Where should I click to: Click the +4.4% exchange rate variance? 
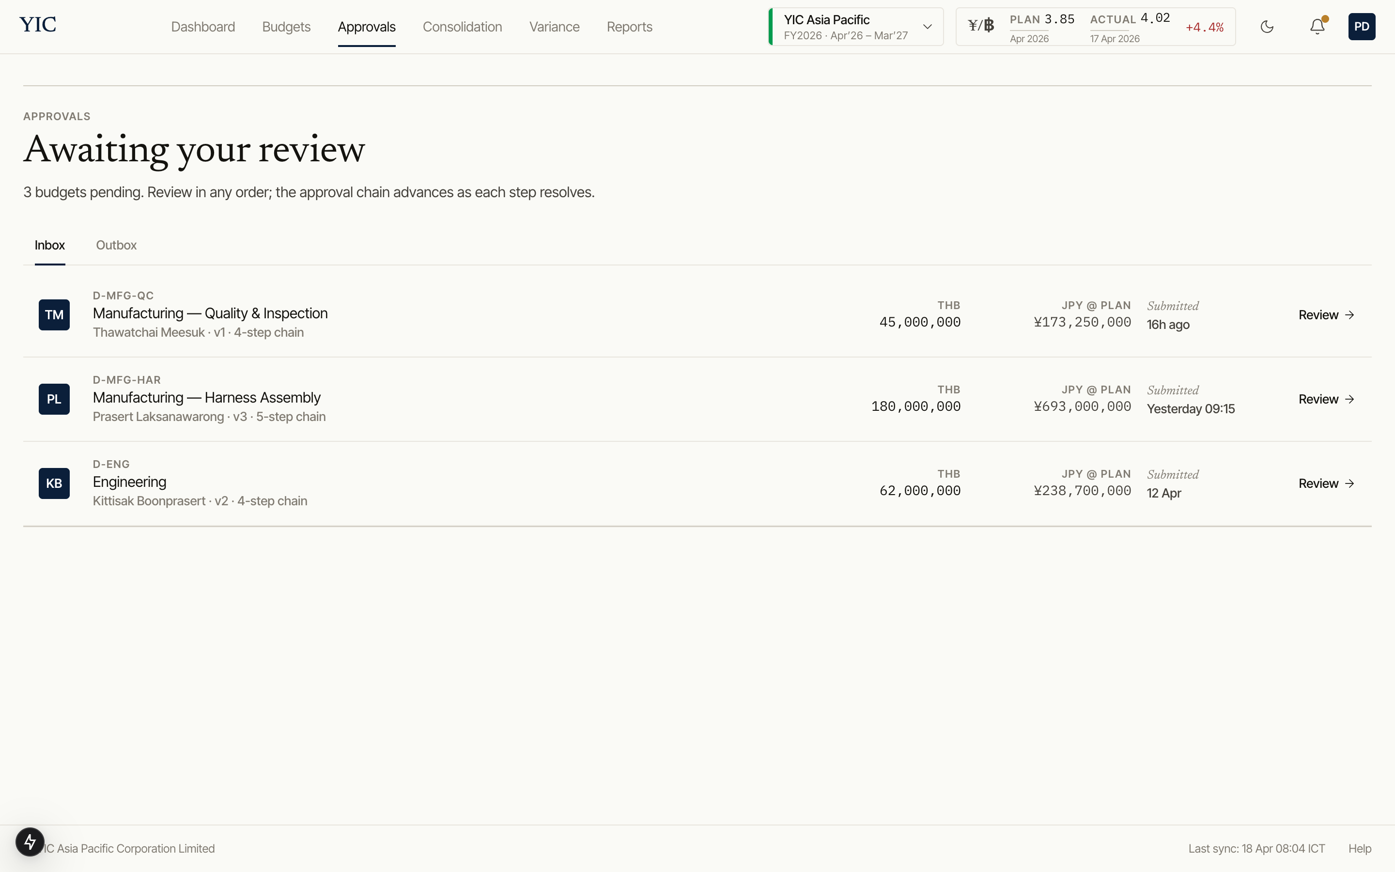coord(1204,28)
